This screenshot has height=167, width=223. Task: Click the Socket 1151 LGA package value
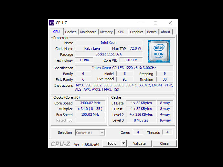pyautogui.click(x=109, y=54)
